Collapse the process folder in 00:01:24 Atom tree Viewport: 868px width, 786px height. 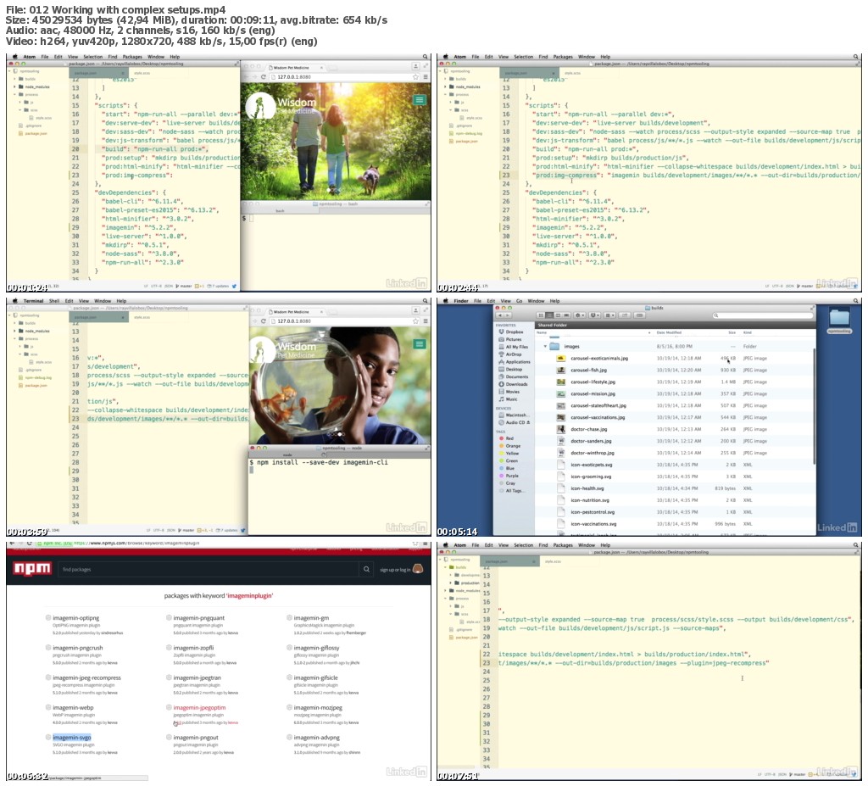coord(15,94)
